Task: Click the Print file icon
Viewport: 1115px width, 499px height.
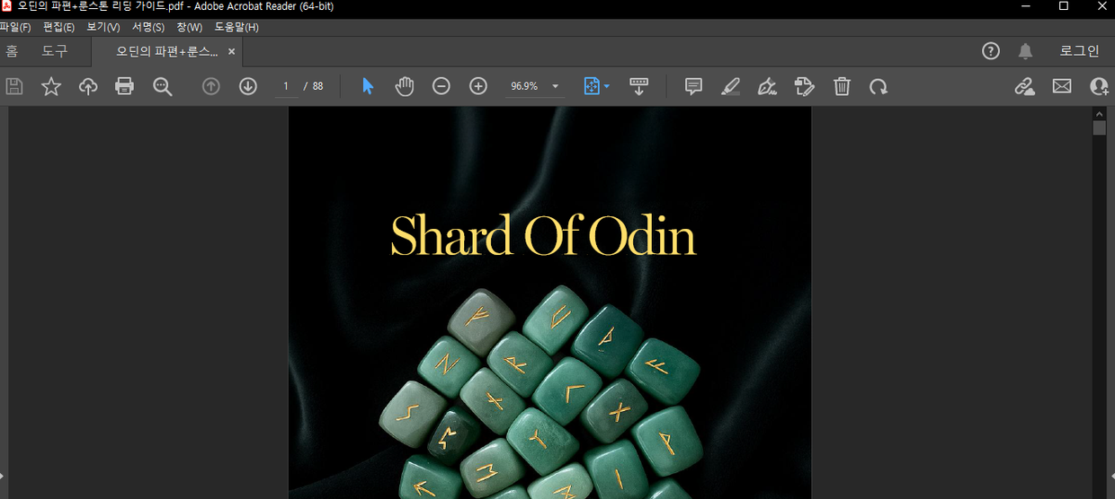Action: tap(125, 86)
